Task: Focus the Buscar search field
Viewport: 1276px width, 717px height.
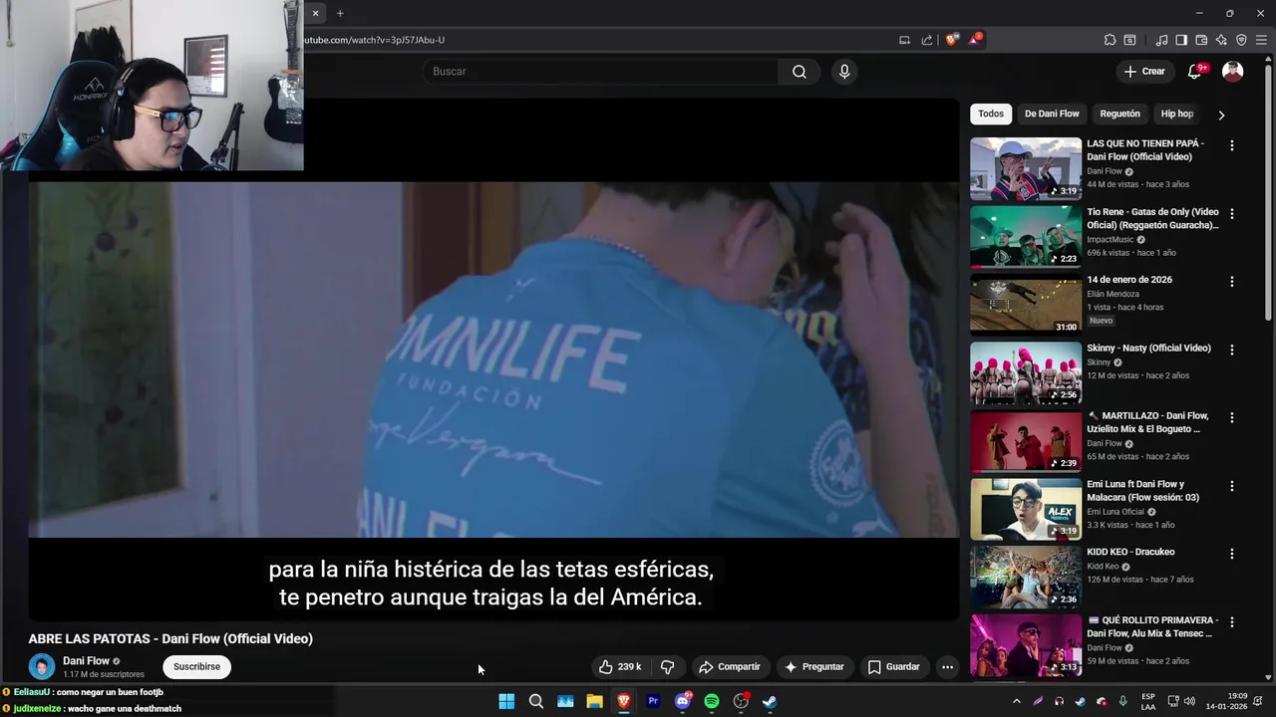Action: coord(600,72)
